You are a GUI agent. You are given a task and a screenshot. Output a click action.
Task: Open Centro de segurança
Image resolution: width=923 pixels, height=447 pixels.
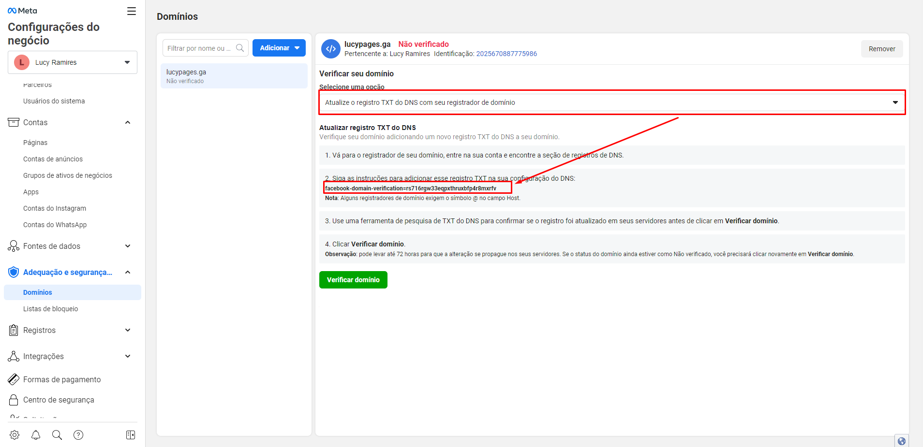(59, 400)
